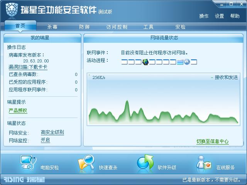Screen dimensions: 247x185
Task: Click the 网络流量状态 panel header
Action: 164,38
